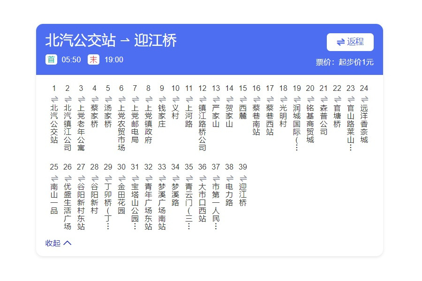Select stop 7 上党邮电局
This screenshot has width=422, height=281.
135,124
